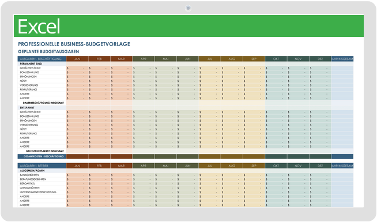Screen dimensions: 377x222
Task: Click OKT header in the Betrieb table
Action: [276, 166]
